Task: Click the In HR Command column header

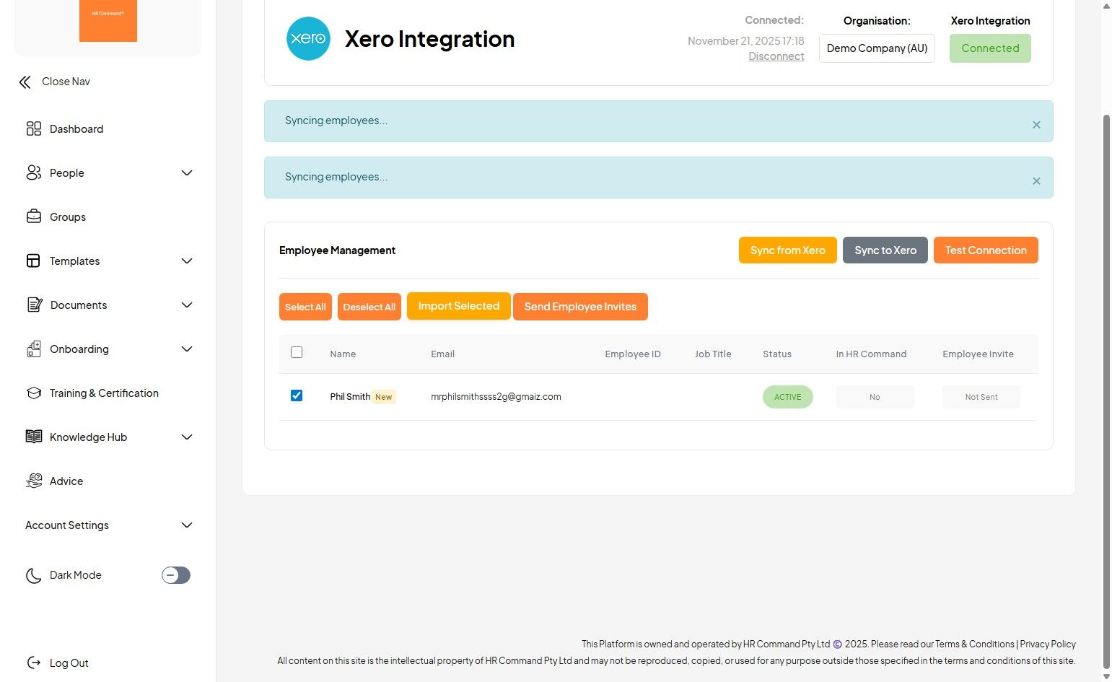Action: pos(871,354)
